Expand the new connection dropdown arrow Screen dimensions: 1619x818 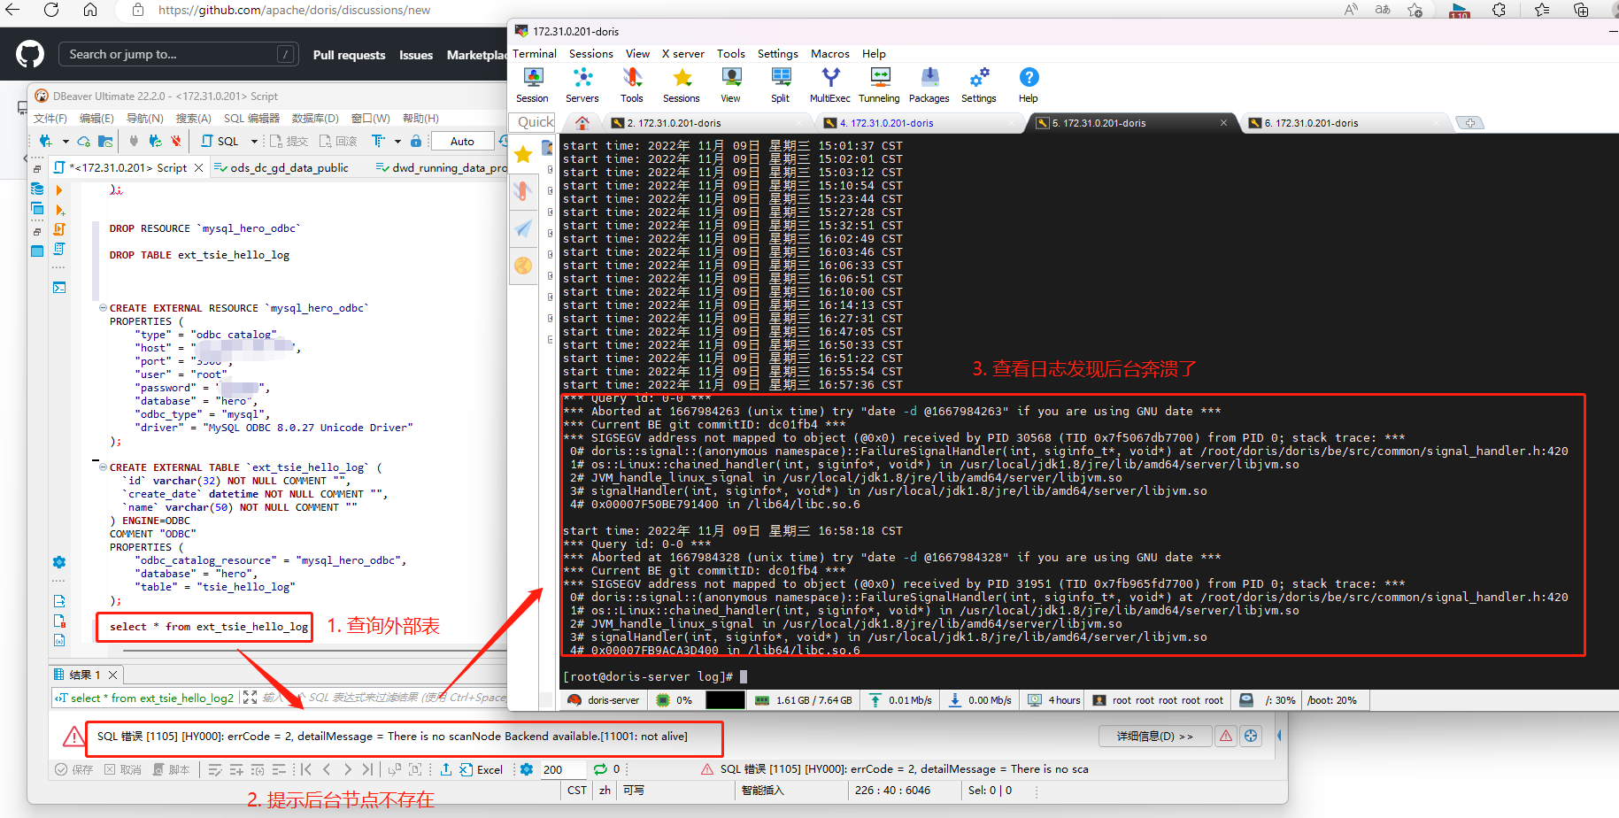click(x=66, y=141)
